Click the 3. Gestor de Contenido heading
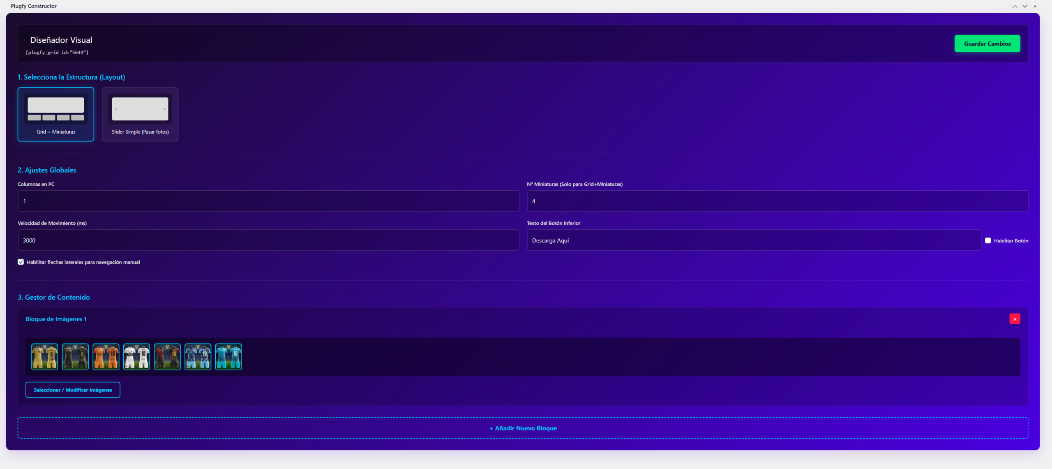Viewport: 1052px width, 469px height. click(54, 297)
